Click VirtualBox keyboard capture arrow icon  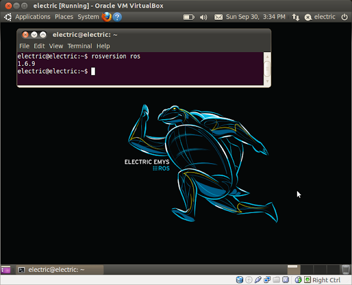307,280
